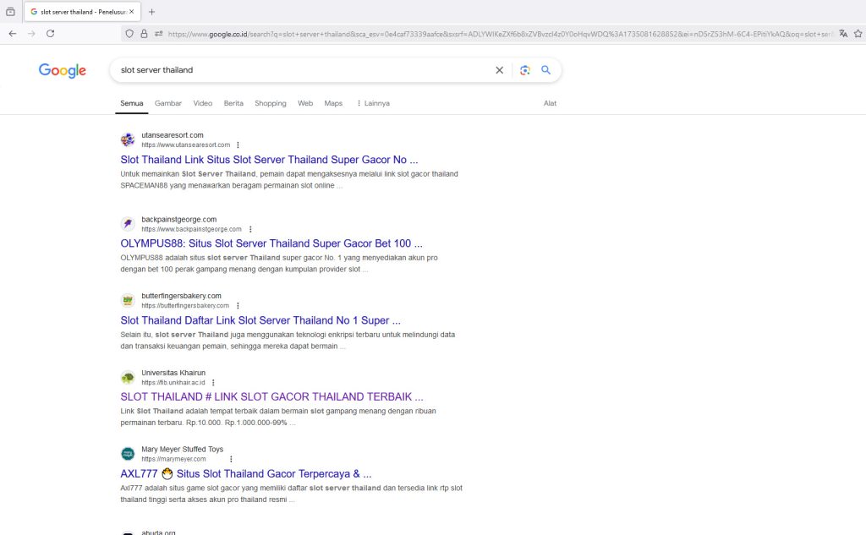Click https://marymeyer.com URL text
Screen dimensions: 866x535
[173, 459]
